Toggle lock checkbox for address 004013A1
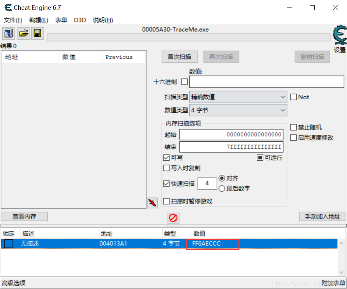Viewport: 347px width, 289px height. click(9, 244)
